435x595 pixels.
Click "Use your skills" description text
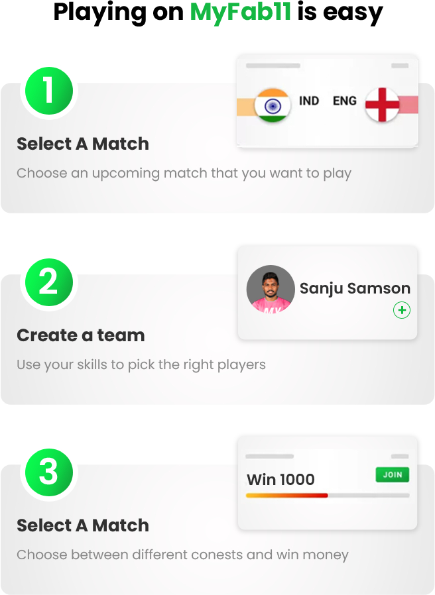click(141, 364)
